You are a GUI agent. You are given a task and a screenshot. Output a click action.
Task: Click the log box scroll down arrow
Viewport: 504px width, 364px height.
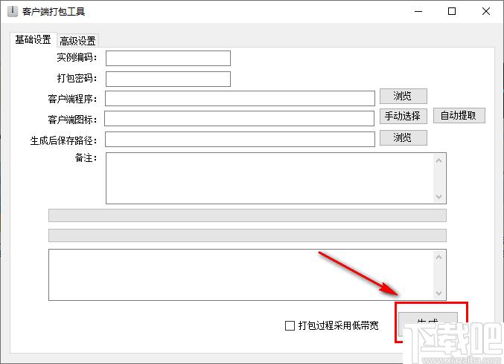pos(439,293)
